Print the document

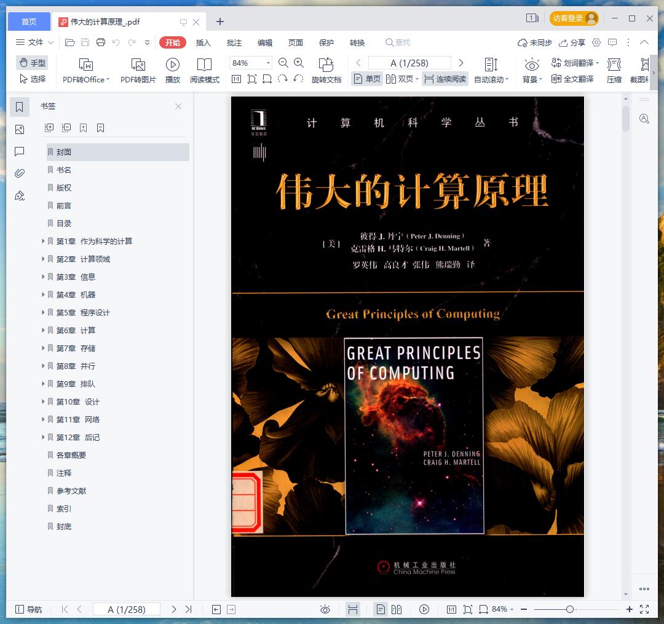tap(101, 42)
